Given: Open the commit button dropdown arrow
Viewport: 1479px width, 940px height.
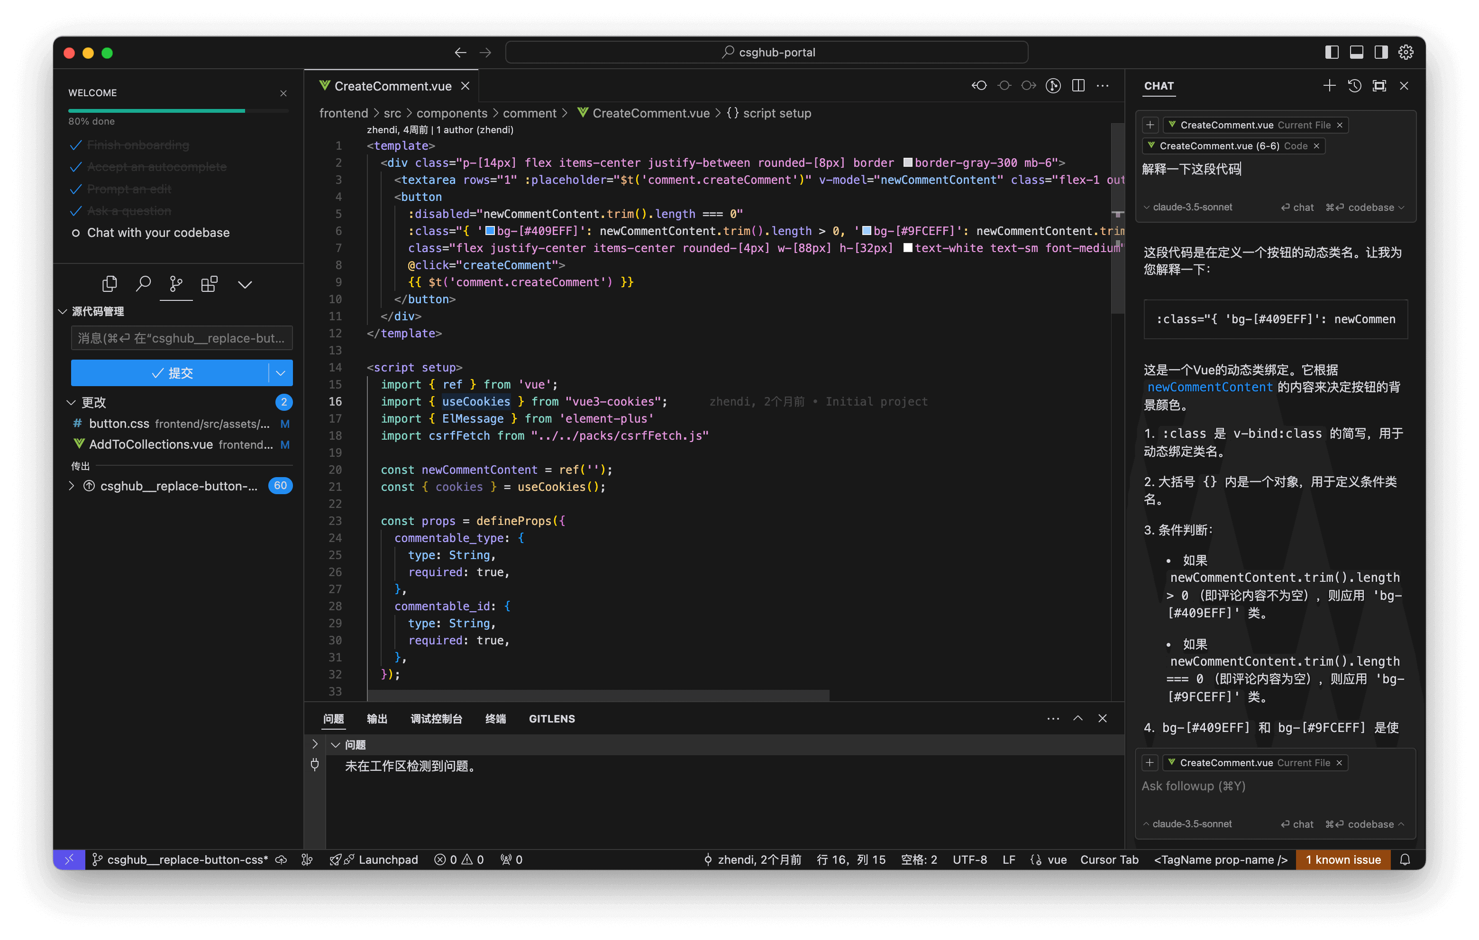Looking at the screenshot, I should [281, 373].
